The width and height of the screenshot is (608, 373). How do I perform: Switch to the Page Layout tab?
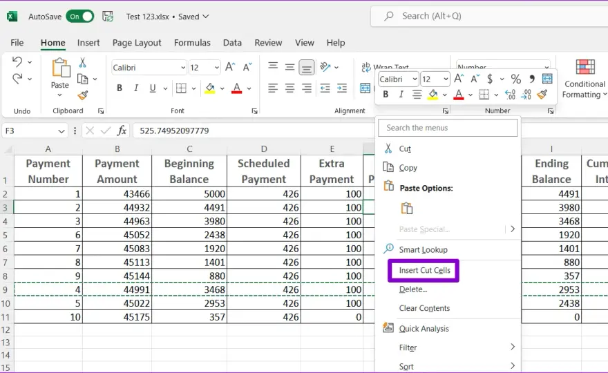point(137,43)
